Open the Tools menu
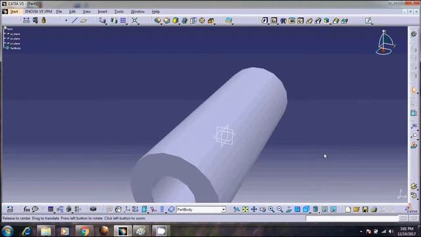 [x=118, y=12]
